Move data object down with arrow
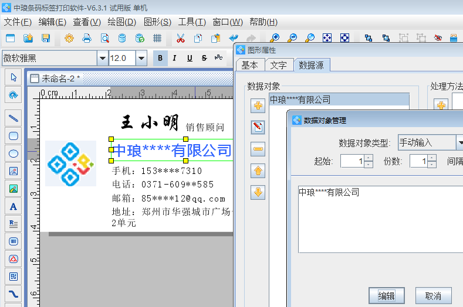The height and width of the screenshot is (307, 463). [258, 192]
